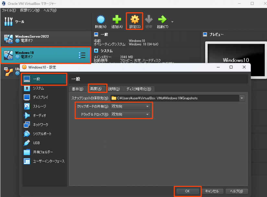Select System (システム) settings category
This screenshot has height=197, width=267.
(x=44, y=88)
